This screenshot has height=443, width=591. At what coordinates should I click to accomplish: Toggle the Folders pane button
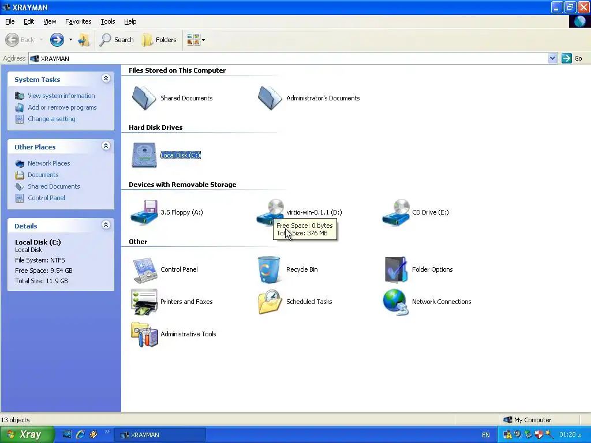[x=159, y=40]
